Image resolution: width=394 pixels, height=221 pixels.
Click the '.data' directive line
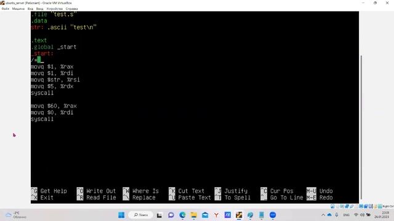(x=39, y=21)
